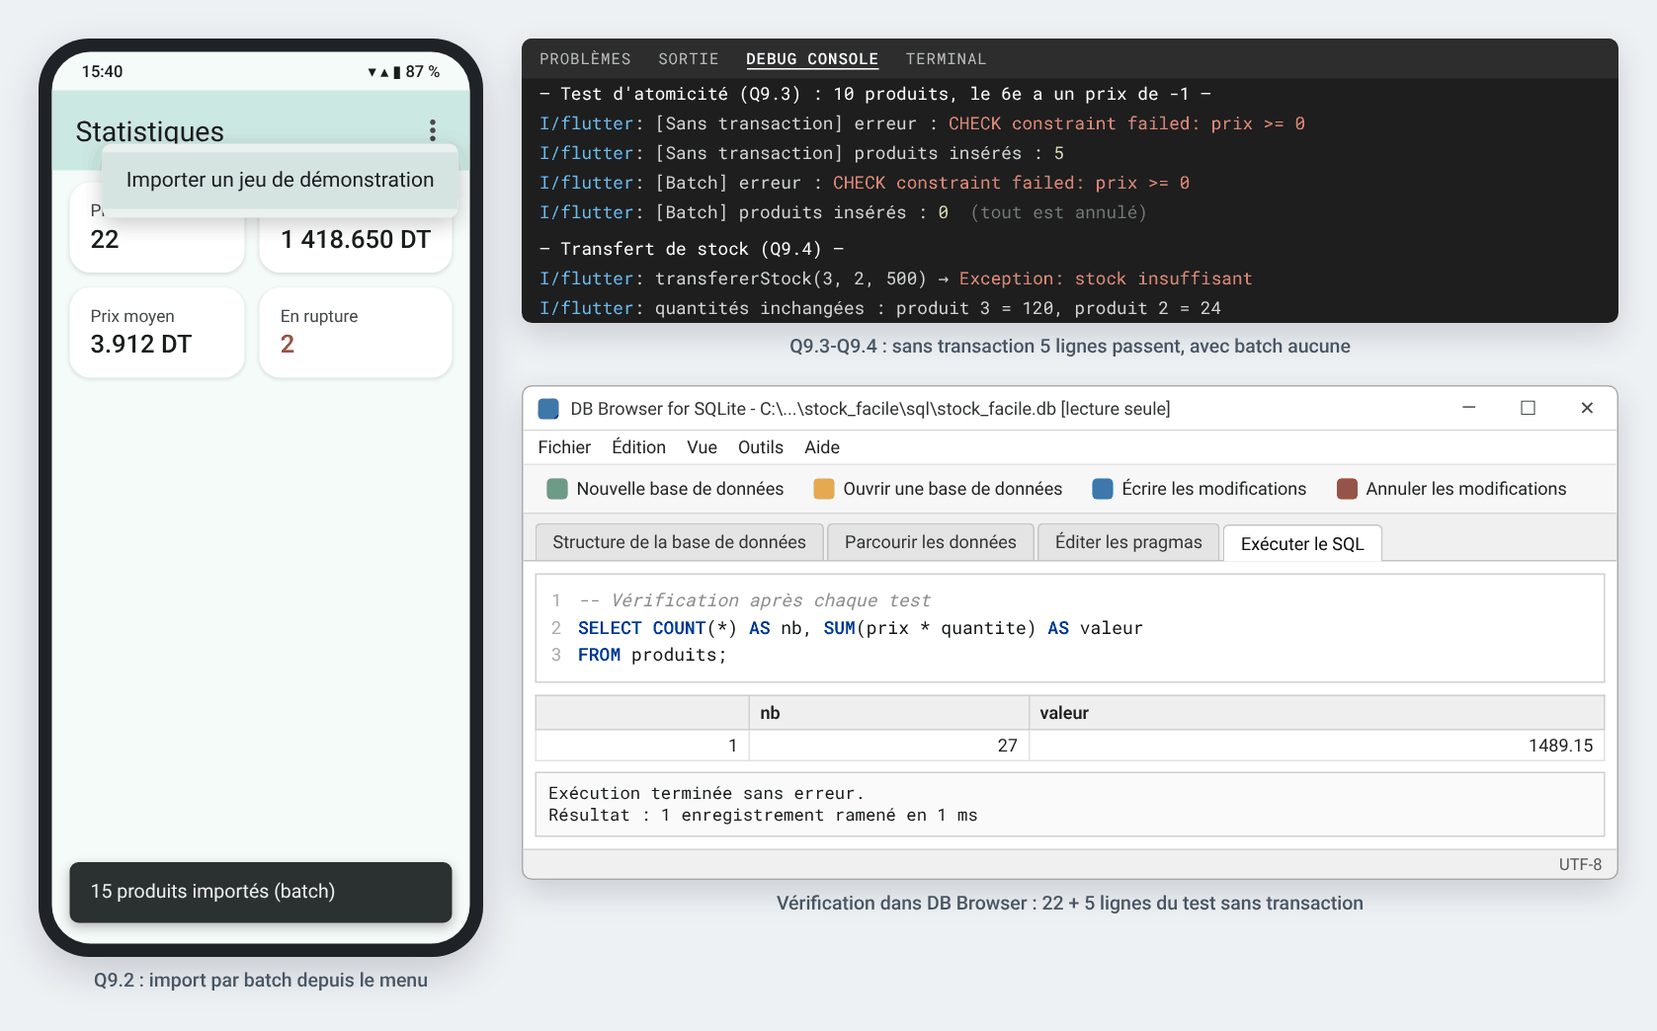This screenshot has height=1031, width=1657.
Task: Click row number 1 in results table
Action: [642, 746]
